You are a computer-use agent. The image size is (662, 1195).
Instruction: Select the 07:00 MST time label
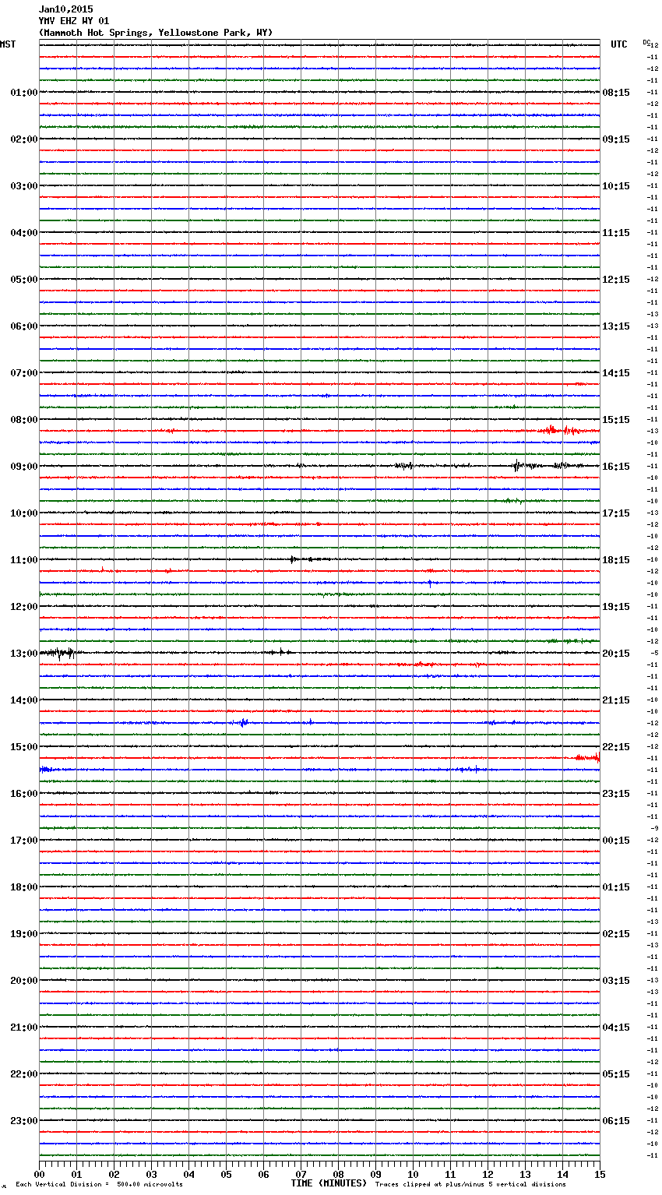point(24,373)
